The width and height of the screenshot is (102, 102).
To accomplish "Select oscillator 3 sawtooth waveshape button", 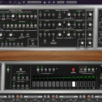I will pyautogui.click(x=79, y=34).
